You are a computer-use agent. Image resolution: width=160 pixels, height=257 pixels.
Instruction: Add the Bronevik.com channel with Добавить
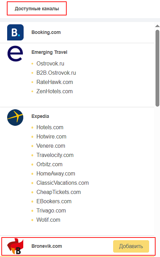131,246
